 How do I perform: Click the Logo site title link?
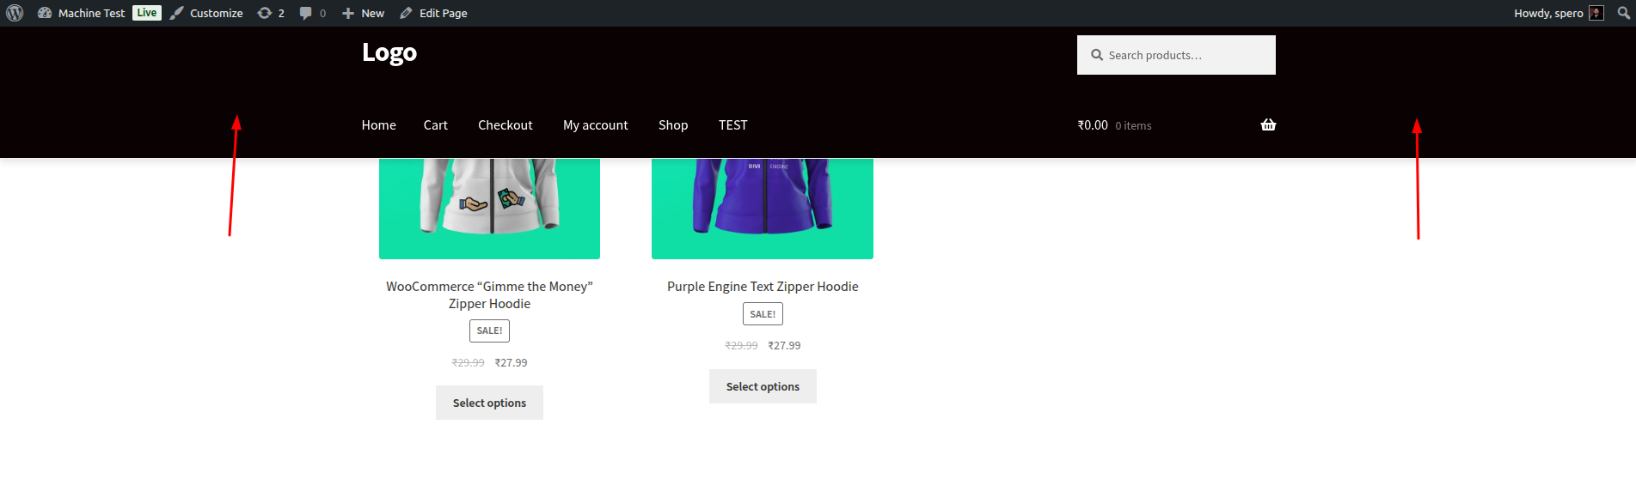pos(389,52)
